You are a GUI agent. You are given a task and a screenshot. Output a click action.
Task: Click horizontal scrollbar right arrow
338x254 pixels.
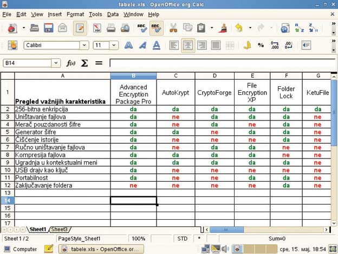pyautogui.click(x=327, y=230)
